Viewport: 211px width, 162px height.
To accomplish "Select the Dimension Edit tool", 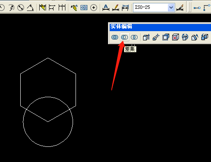I will pos(106,8).
